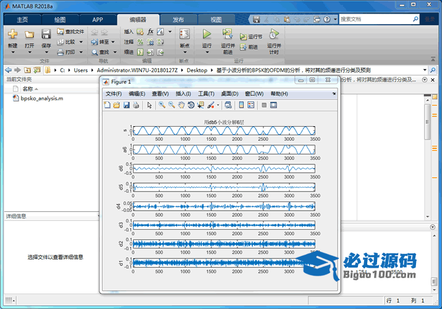
Task: Select the Zoom Out magnifier tool
Action: click(171, 105)
